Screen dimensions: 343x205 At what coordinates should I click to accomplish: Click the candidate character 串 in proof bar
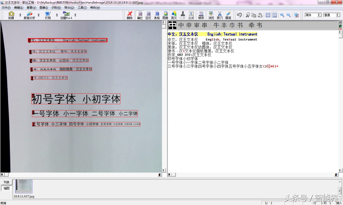pos(205,25)
